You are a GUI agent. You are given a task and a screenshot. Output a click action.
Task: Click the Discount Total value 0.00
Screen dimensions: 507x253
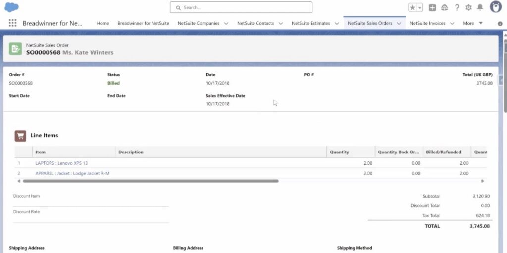485,206
